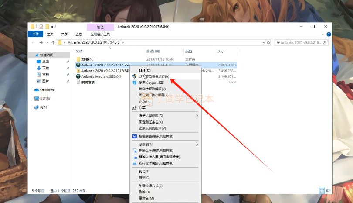
Task: Sort by the Size (大小) column header
Action: [x=221, y=51]
